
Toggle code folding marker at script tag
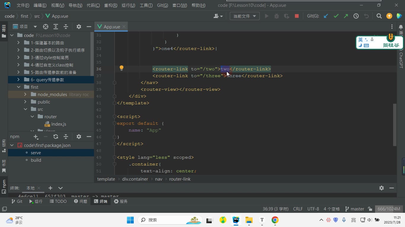click(114, 116)
